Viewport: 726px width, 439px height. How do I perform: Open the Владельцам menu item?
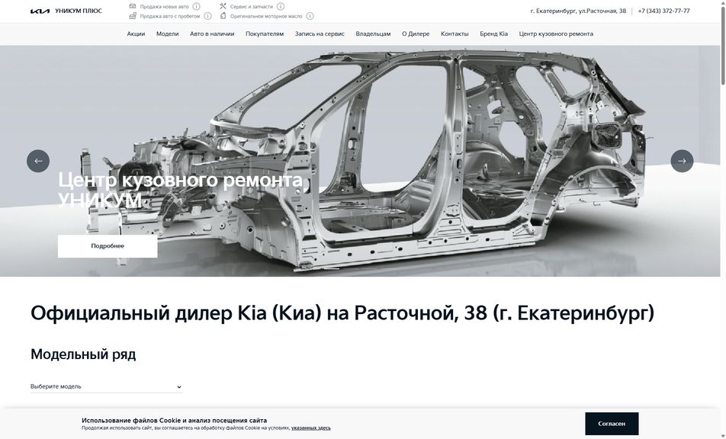tap(373, 34)
